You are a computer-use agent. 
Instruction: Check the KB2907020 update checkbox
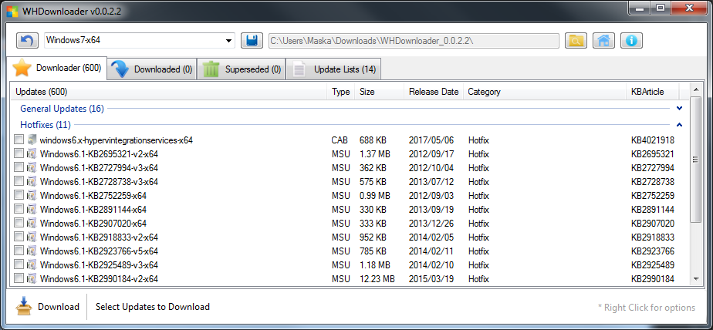click(x=19, y=222)
